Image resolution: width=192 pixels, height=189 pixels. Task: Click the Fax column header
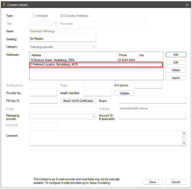tap(148, 55)
